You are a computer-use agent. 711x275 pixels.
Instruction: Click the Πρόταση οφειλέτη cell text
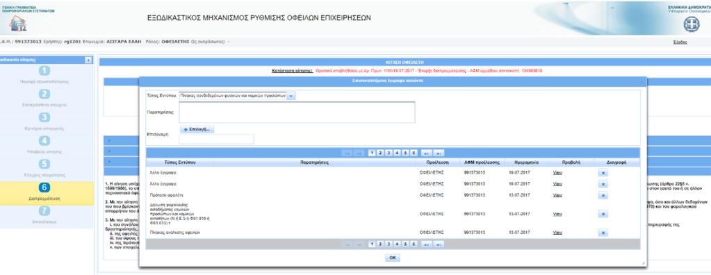tap(165, 195)
